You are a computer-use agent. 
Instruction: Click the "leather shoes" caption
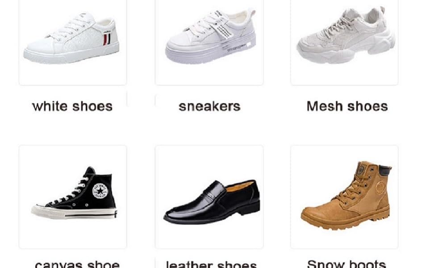[211, 264]
